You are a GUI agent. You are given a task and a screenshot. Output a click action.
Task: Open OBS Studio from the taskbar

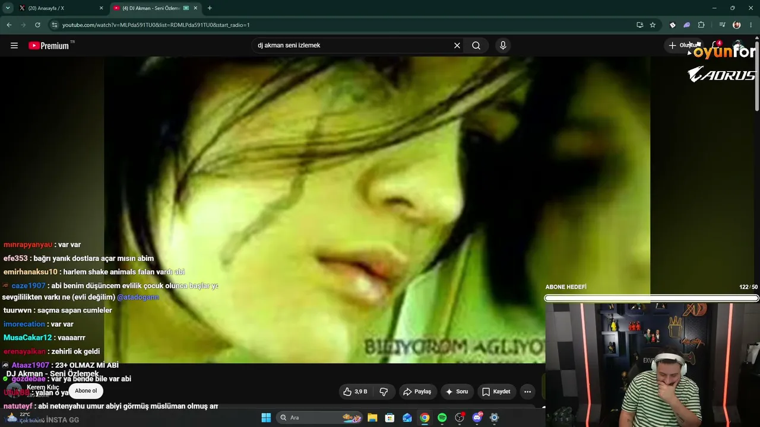pyautogui.click(x=459, y=418)
